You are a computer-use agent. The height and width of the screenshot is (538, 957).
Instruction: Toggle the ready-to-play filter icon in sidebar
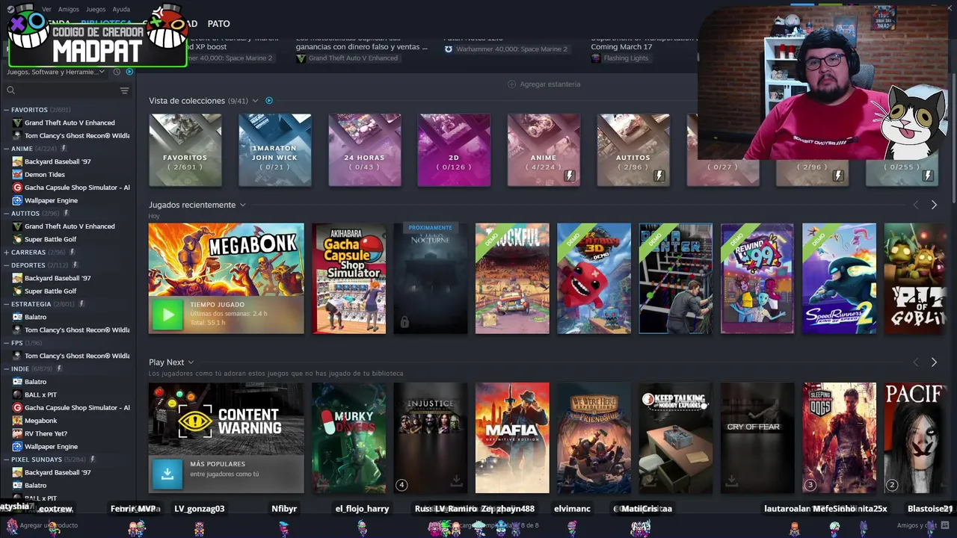click(x=129, y=72)
